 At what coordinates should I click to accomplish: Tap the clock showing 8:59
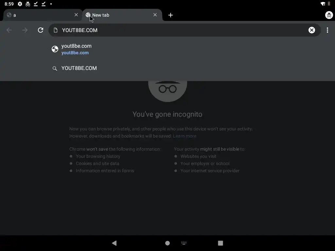pyautogui.click(x=9, y=4)
